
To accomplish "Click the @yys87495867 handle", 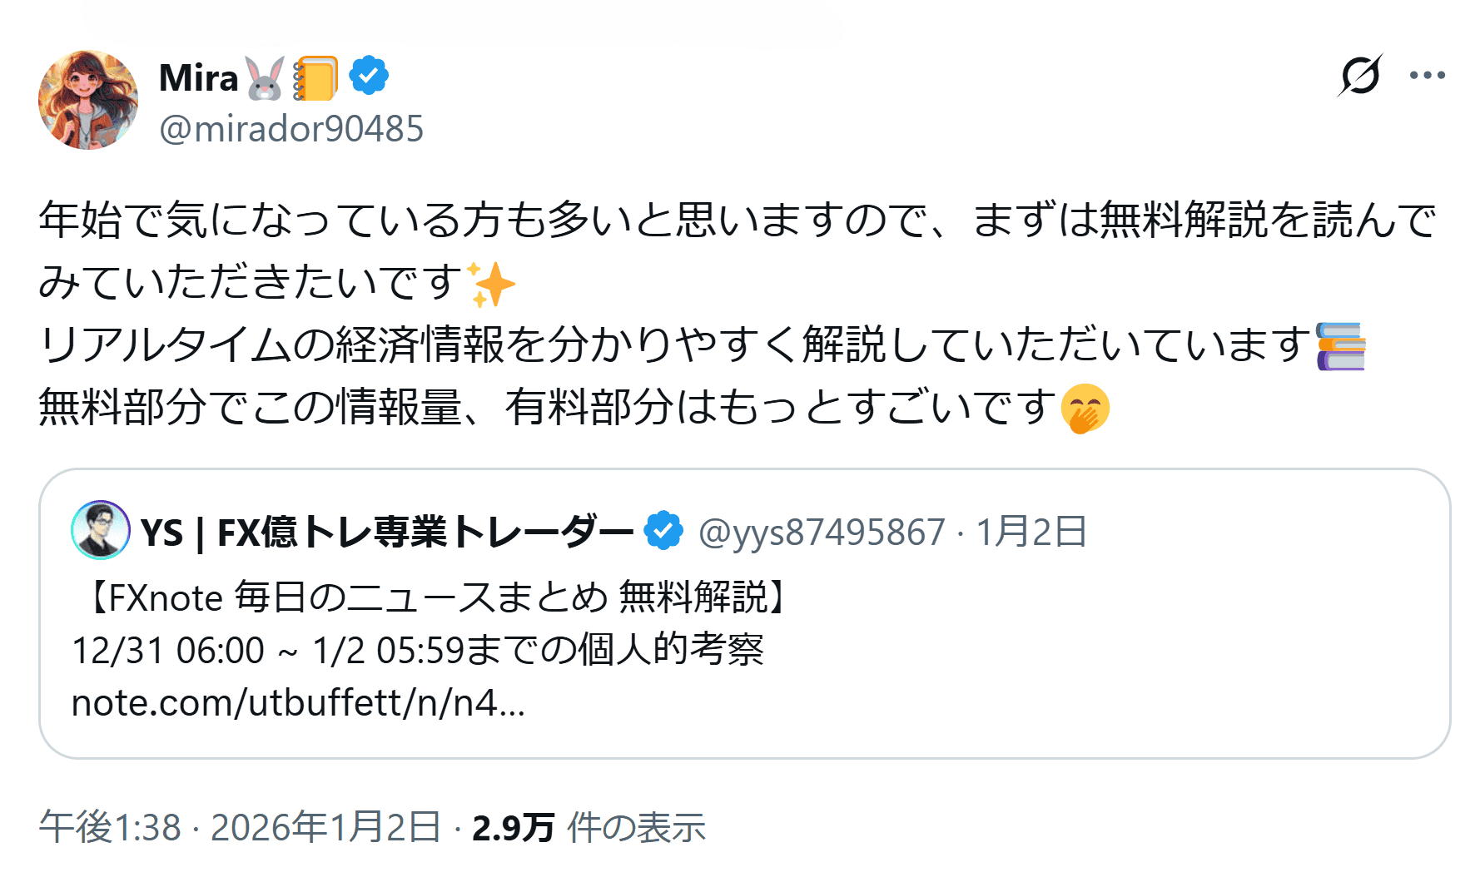I will click(822, 533).
